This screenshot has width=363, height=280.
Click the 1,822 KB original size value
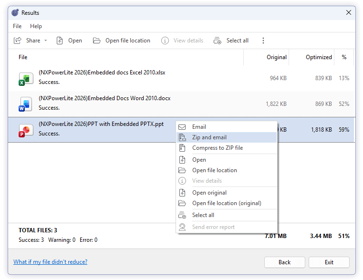coord(276,104)
